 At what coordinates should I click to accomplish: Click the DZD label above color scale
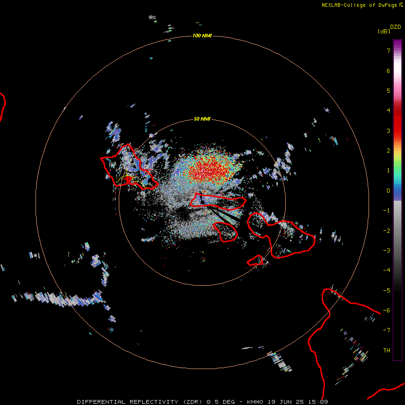395,27
